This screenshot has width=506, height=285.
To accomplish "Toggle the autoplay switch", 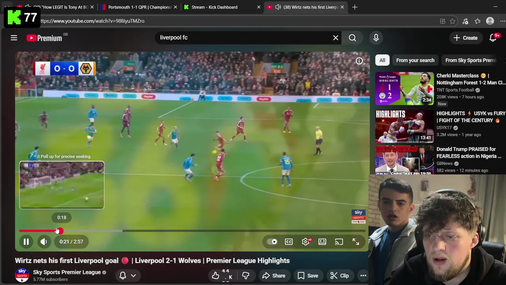I will (273, 241).
